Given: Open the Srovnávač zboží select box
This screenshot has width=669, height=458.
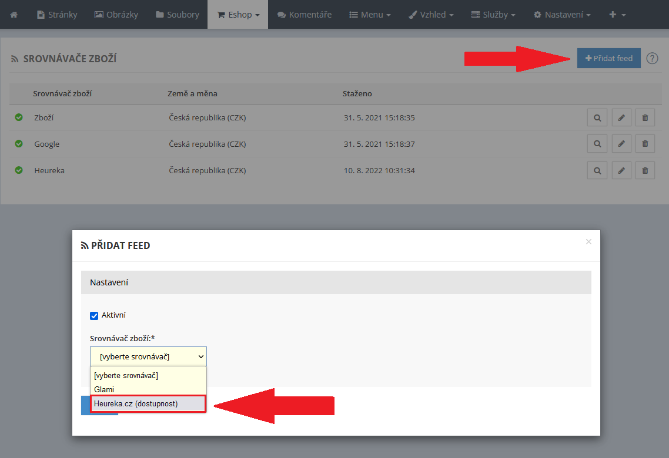Looking at the screenshot, I should (x=148, y=356).
